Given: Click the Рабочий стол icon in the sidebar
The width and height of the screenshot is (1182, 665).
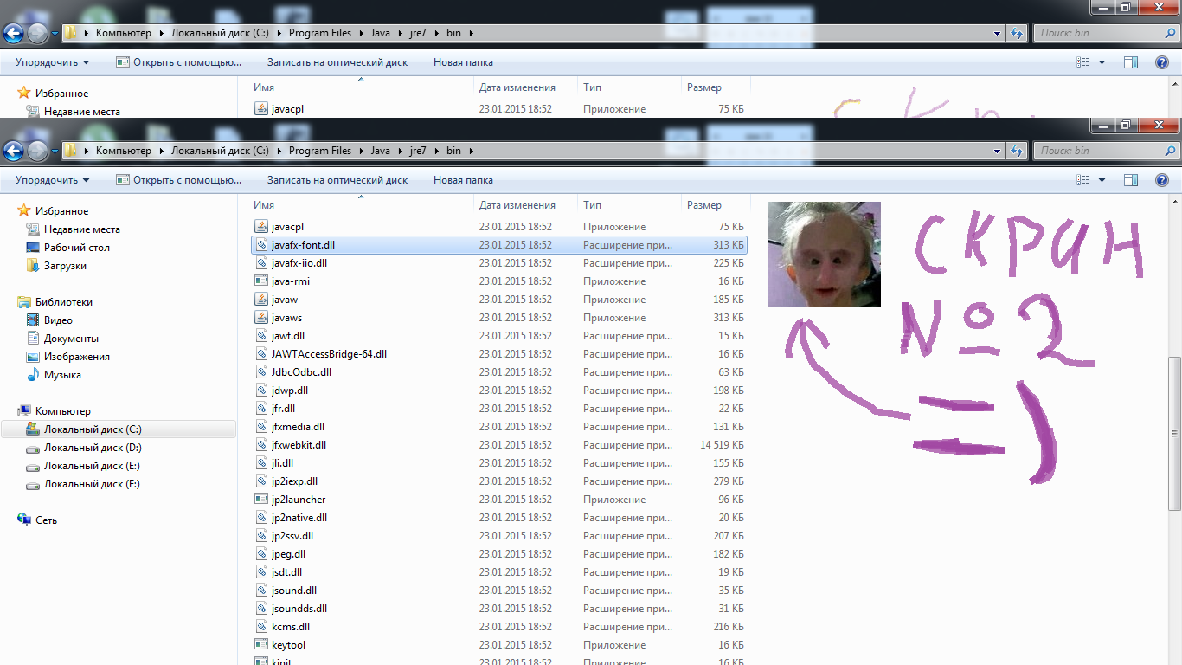Looking at the screenshot, I should point(33,248).
